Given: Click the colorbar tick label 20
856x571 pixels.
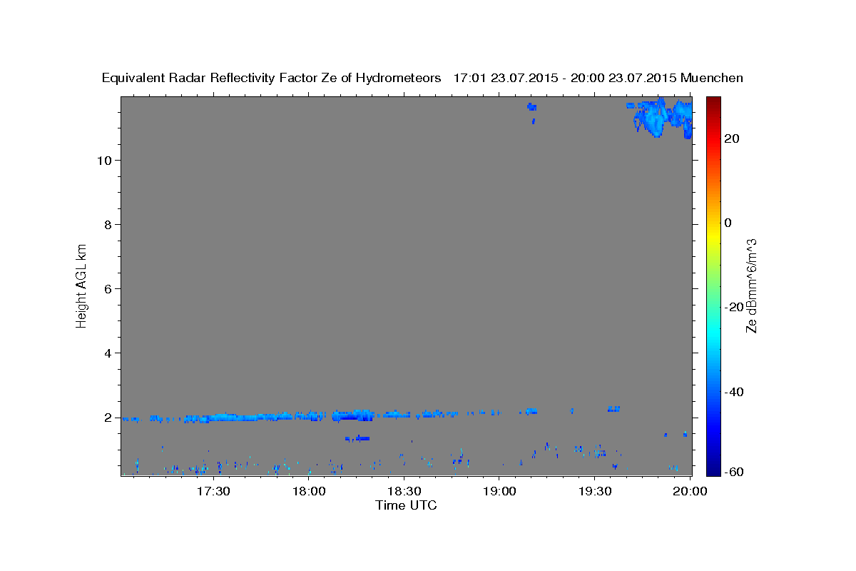Looking at the screenshot, I should pyautogui.click(x=732, y=138).
